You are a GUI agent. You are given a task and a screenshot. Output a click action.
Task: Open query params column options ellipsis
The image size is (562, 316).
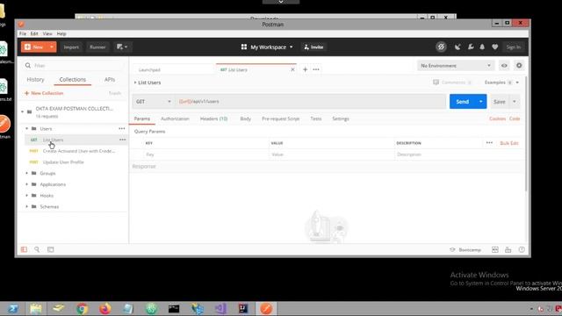489,142
